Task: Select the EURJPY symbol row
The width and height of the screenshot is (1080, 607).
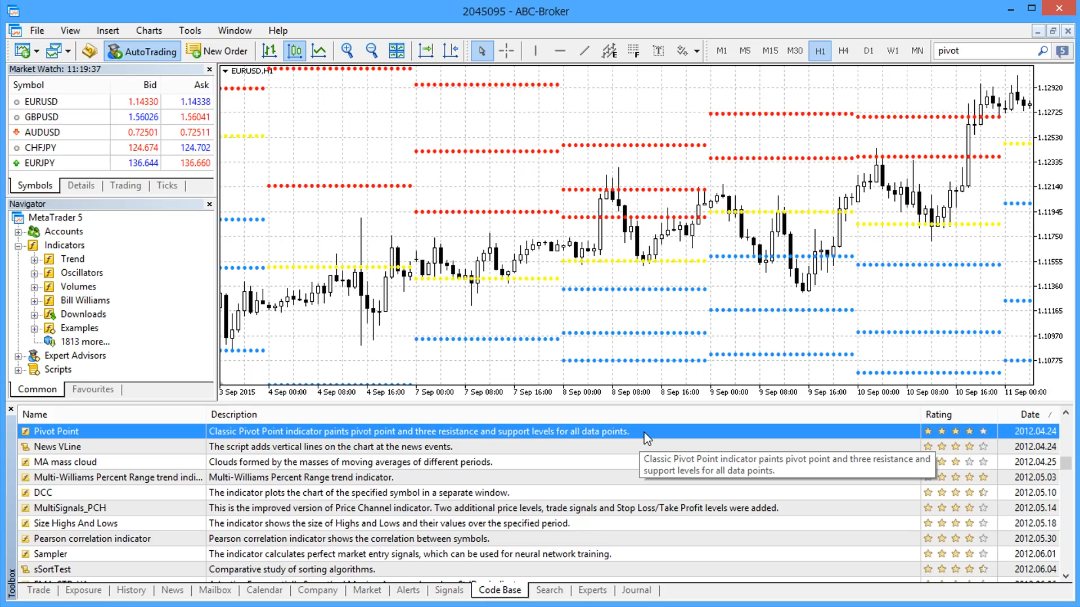Action: tap(111, 163)
